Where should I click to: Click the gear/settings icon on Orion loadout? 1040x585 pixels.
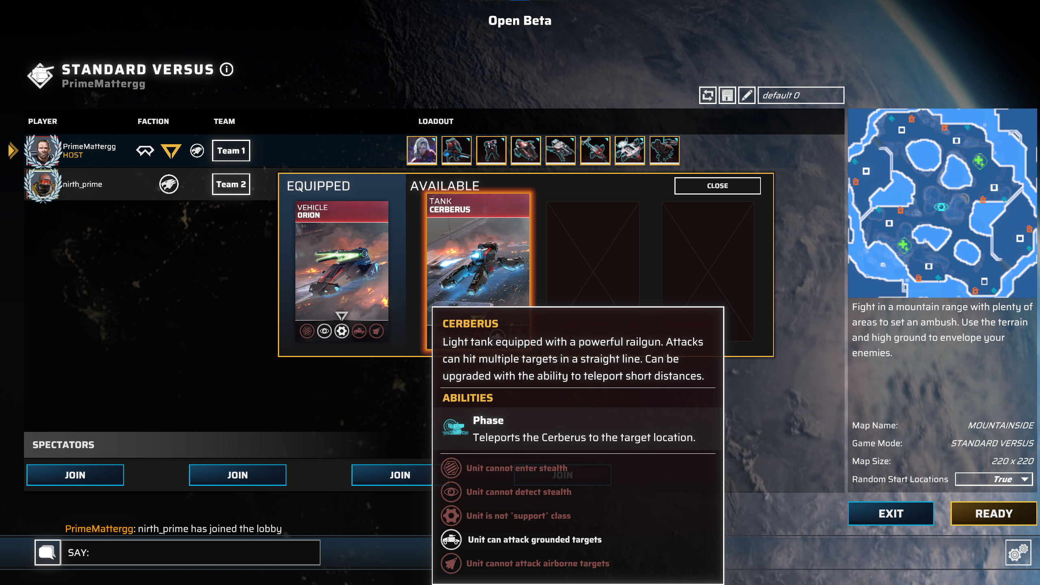pyautogui.click(x=342, y=331)
